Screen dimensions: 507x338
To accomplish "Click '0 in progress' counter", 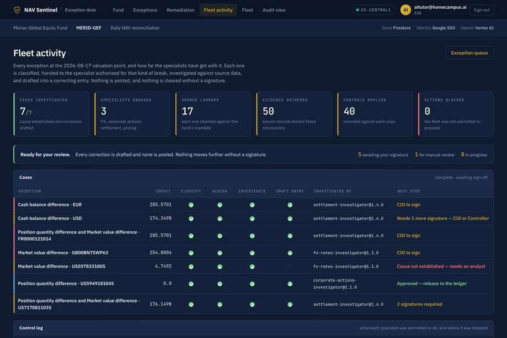I will (x=474, y=155).
